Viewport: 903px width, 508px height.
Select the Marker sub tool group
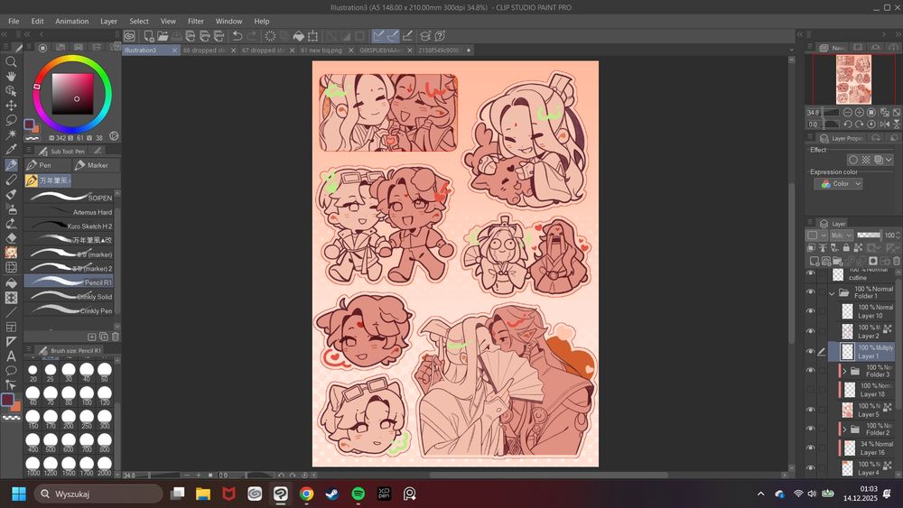[x=97, y=165]
